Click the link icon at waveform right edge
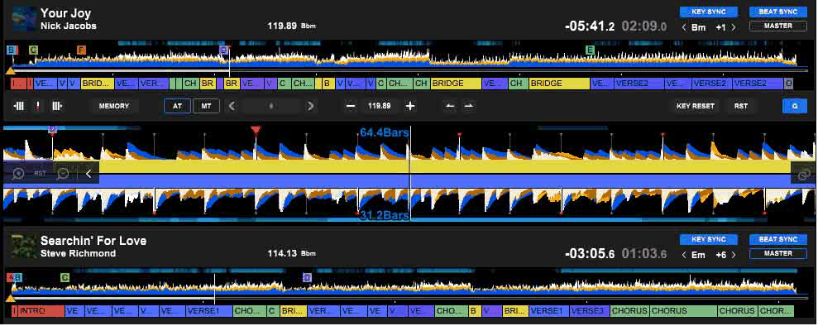The image size is (818, 326). point(804,174)
